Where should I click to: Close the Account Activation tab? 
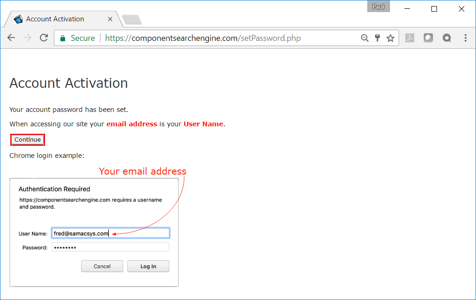(110, 19)
